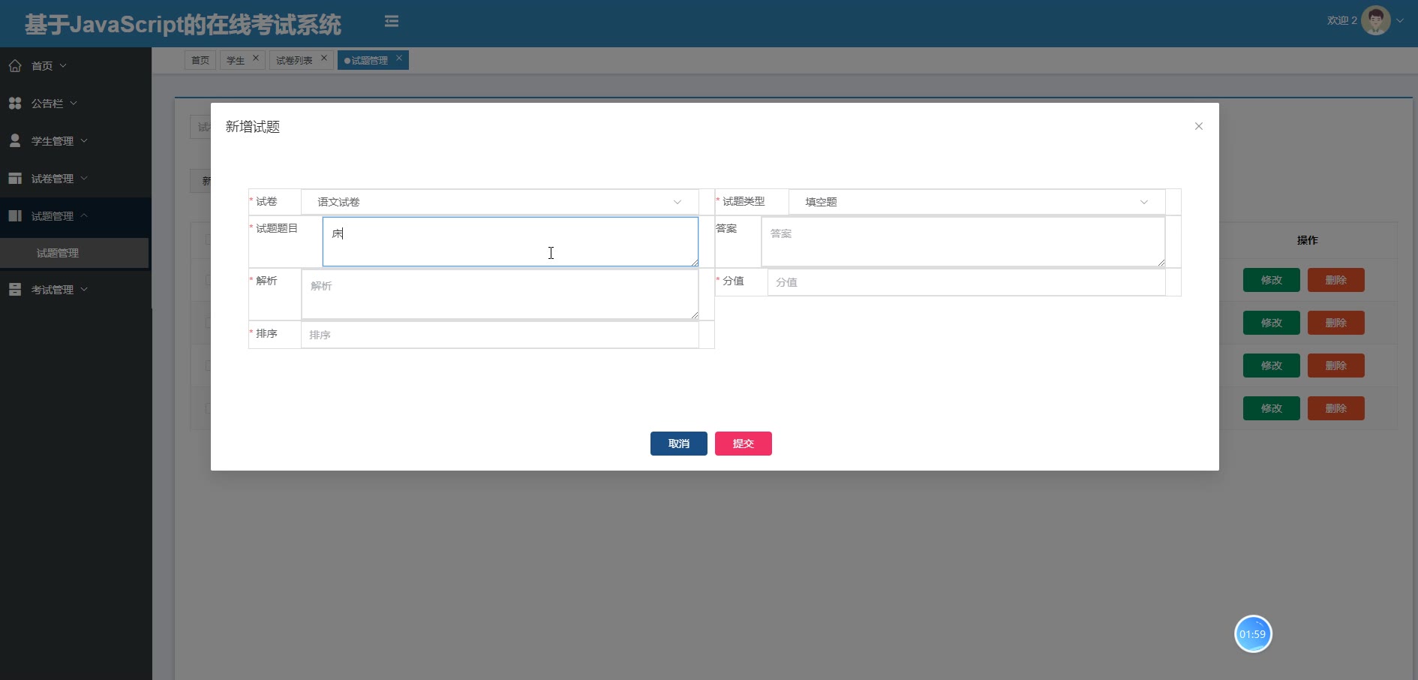
Task: Close the 新增试题 dialog with X
Action: click(x=1199, y=126)
